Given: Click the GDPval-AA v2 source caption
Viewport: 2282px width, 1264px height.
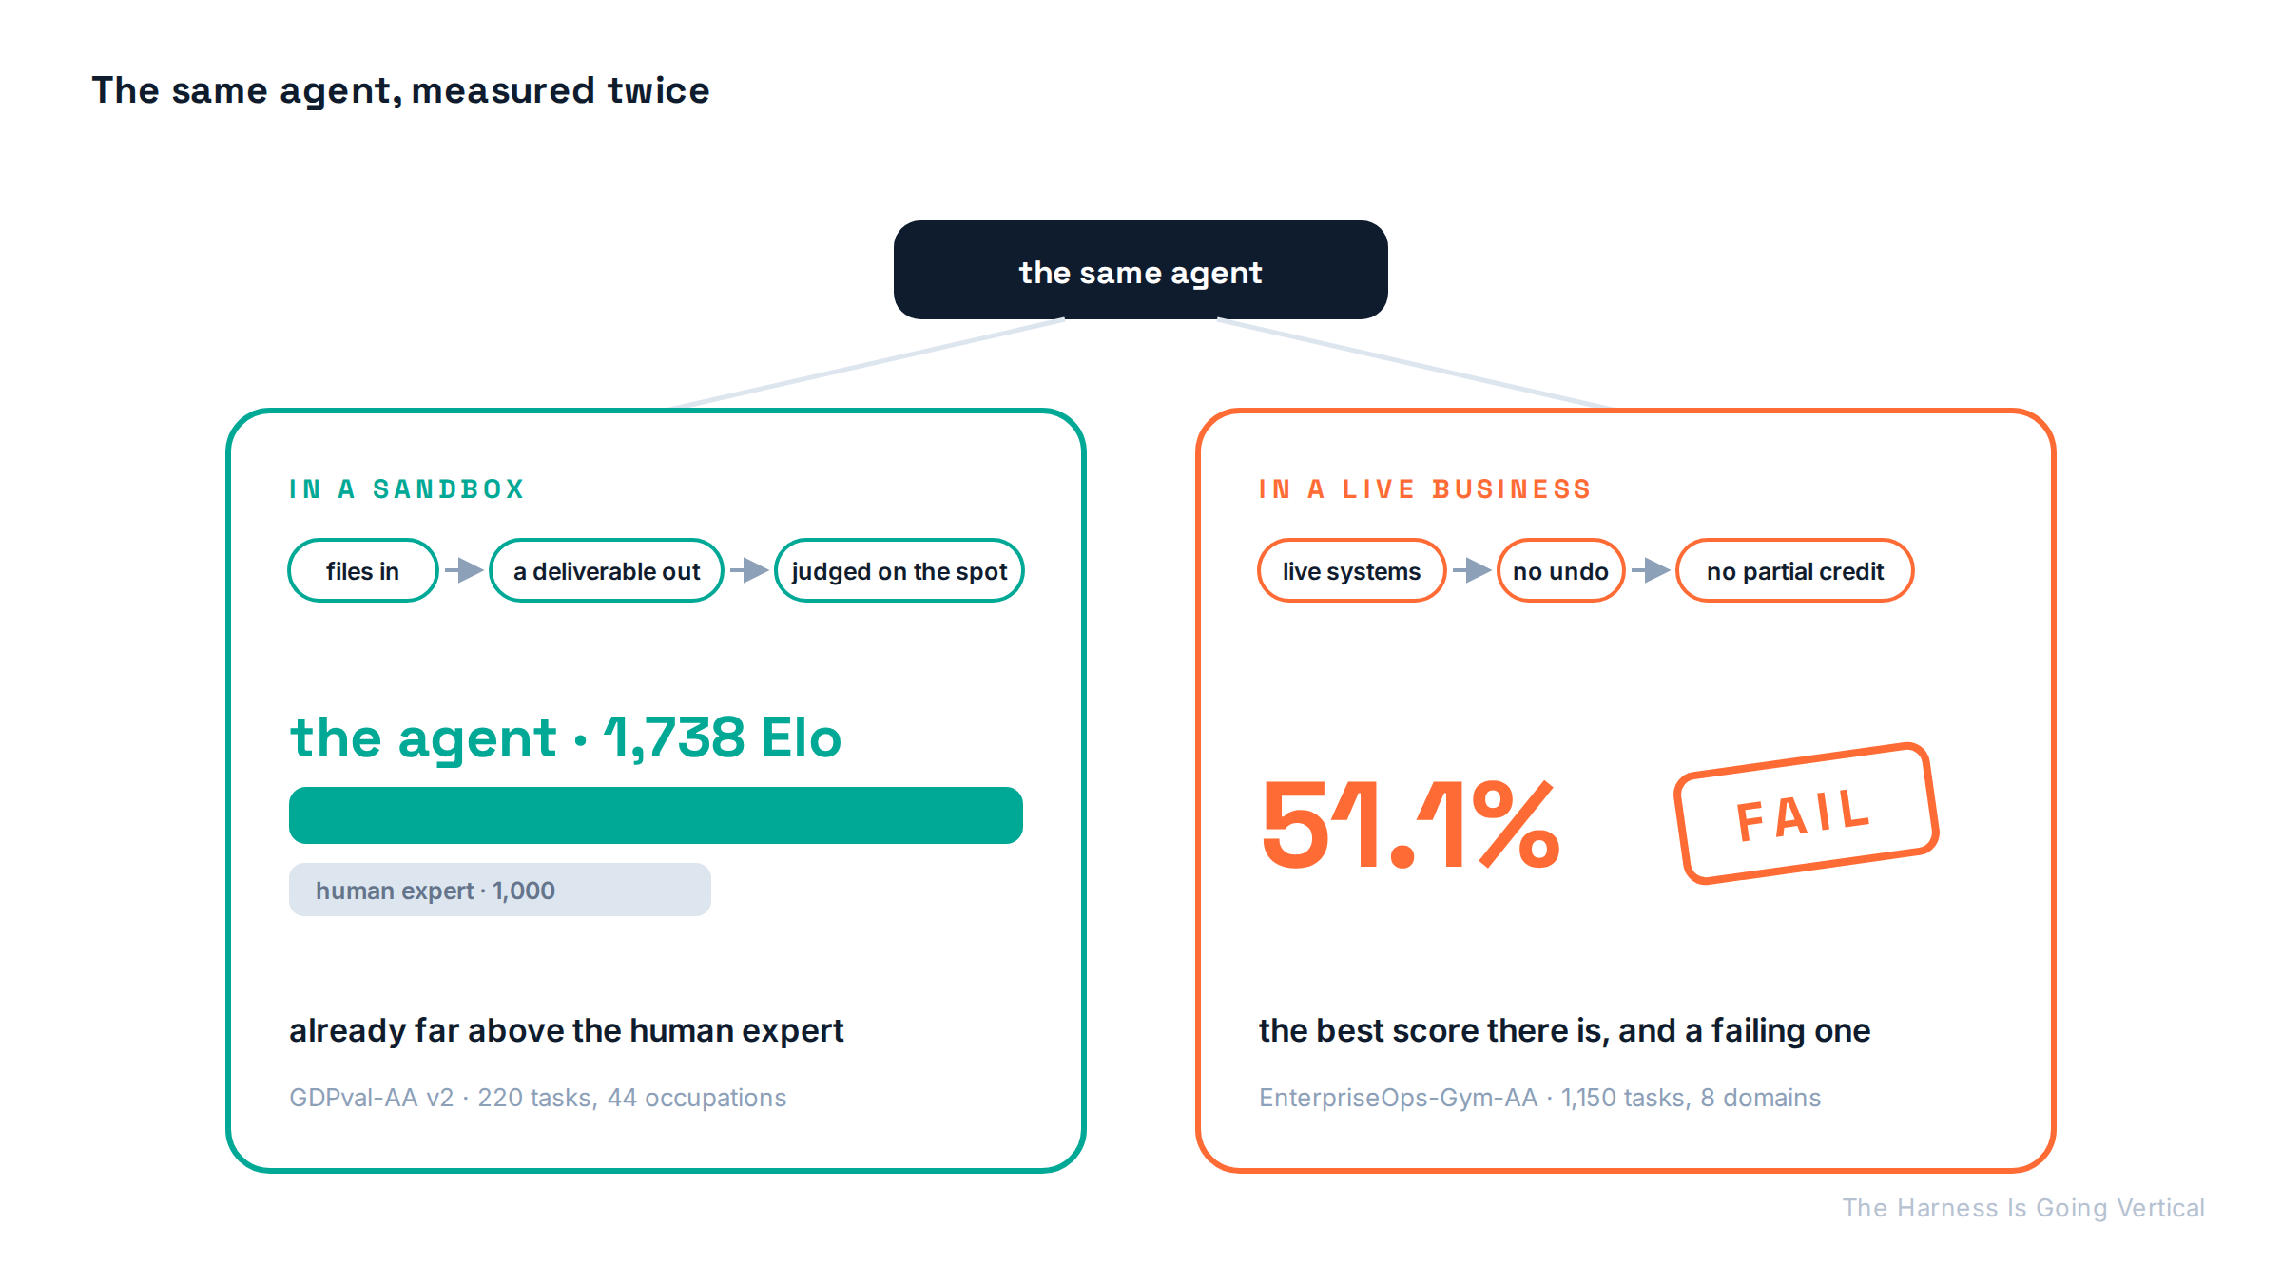Looking at the screenshot, I should pyautogui.click(x=538, y=1098).
